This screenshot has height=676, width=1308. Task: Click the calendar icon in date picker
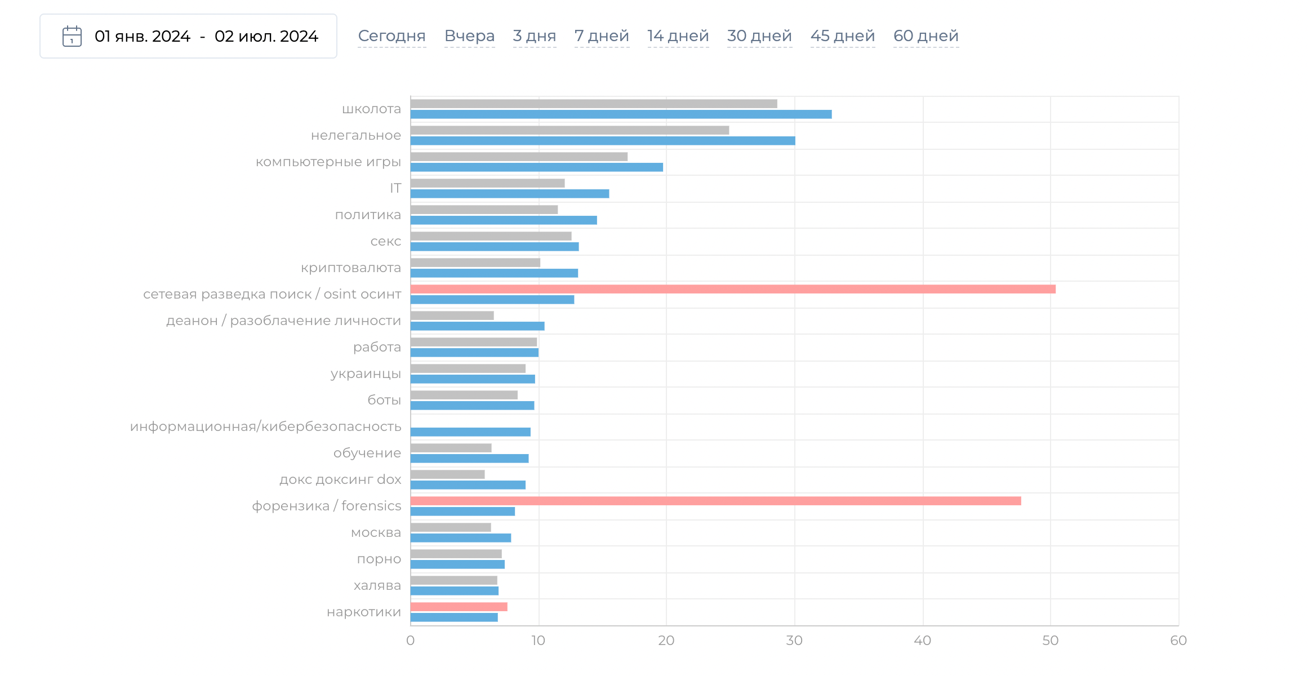(x=72, y=36)
